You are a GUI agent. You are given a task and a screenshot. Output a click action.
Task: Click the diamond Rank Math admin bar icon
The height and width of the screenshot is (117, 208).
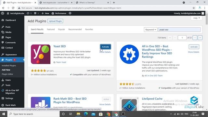pyautogui.click(x=70, y=13)
